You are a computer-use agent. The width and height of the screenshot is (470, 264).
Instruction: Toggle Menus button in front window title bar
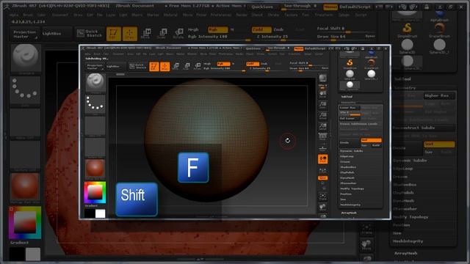(x=299, y=48)
